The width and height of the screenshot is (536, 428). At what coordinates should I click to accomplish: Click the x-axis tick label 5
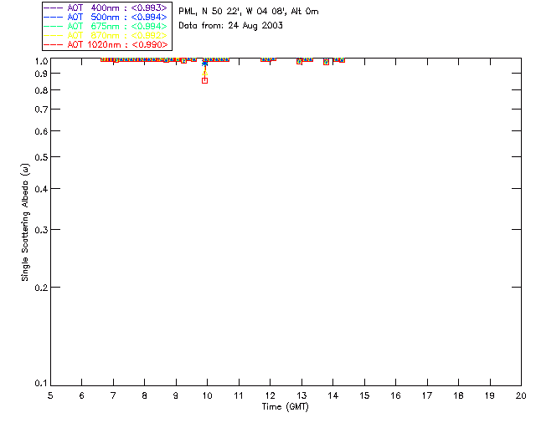[x=50, y=395]
